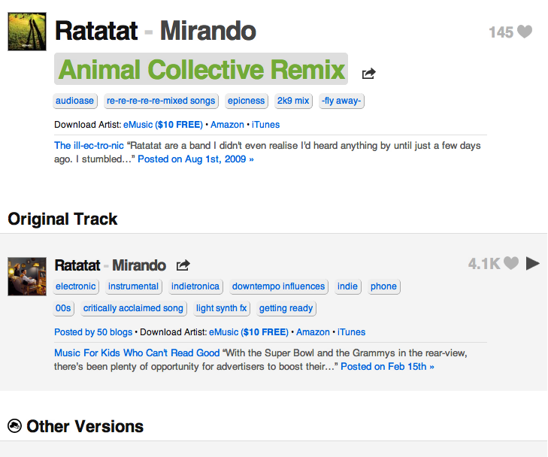Open the critically acclaimed song tag
The image size is (548, 457).
tap(133, 308)
